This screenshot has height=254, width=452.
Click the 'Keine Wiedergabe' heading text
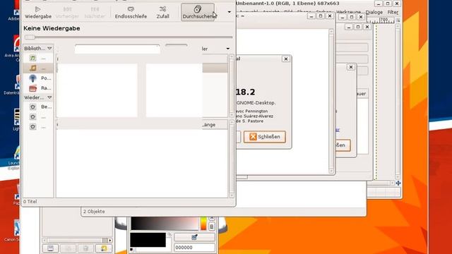pyautogui.click(x=52, y=28)
